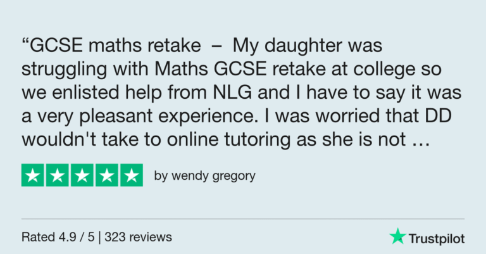Click the fourth green rating star
Image resolution: width=486 pixels, height=254 pixels.
click(107, 175)
